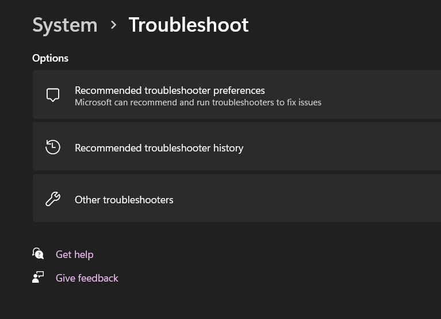Click the Options section heading
Image resolution: width=441 pixels, height=319 pixels.
click(51, 58)
